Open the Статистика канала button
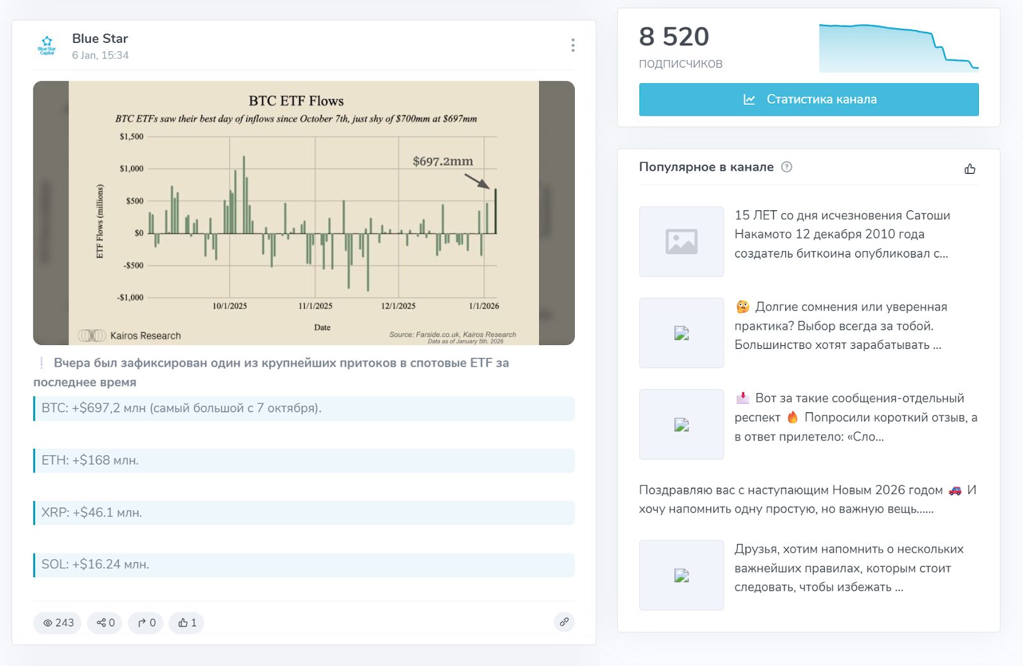This screenshot has width=1023, height=666. click(808, 100)
